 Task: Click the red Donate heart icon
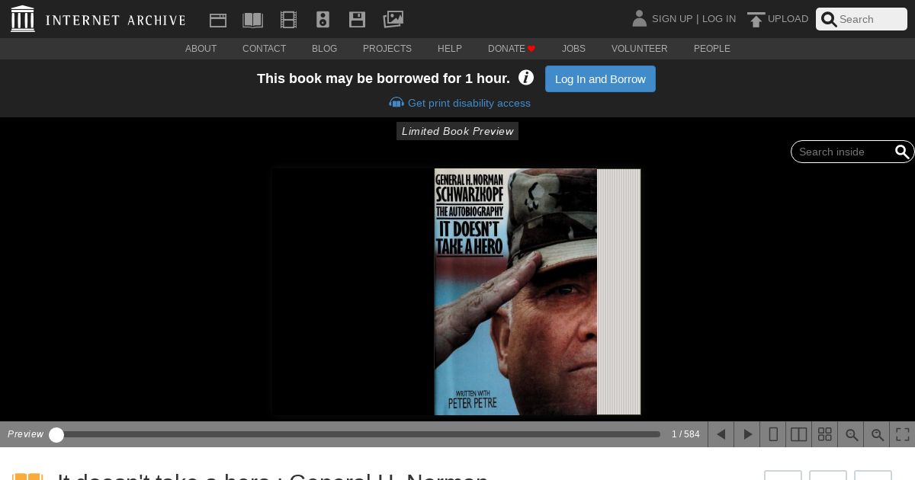[531, 49]
